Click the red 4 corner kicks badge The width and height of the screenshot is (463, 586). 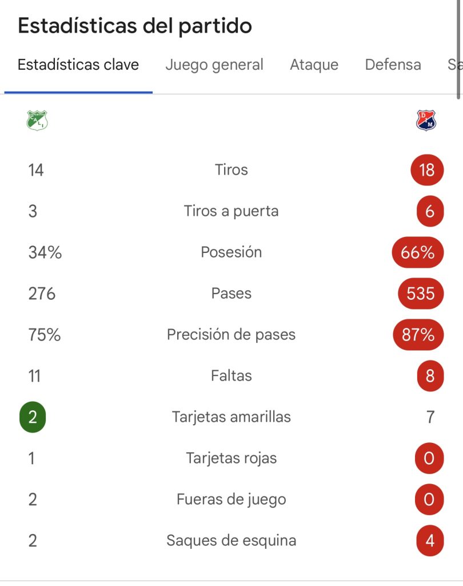430,541
